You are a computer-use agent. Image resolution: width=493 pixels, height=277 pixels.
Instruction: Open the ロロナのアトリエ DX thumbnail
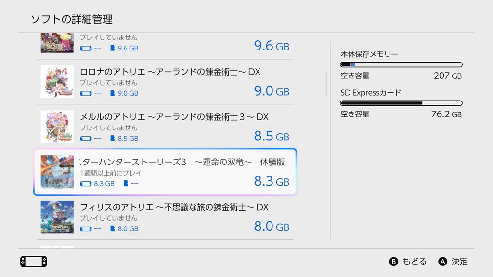tap(57, 81)
